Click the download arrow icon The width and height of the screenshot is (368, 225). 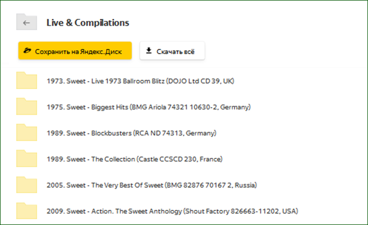(x=149, y=51)
